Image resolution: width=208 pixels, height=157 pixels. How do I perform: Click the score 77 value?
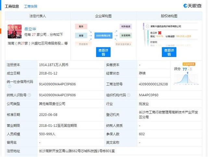pyautogui.click(x=185, y=69)
